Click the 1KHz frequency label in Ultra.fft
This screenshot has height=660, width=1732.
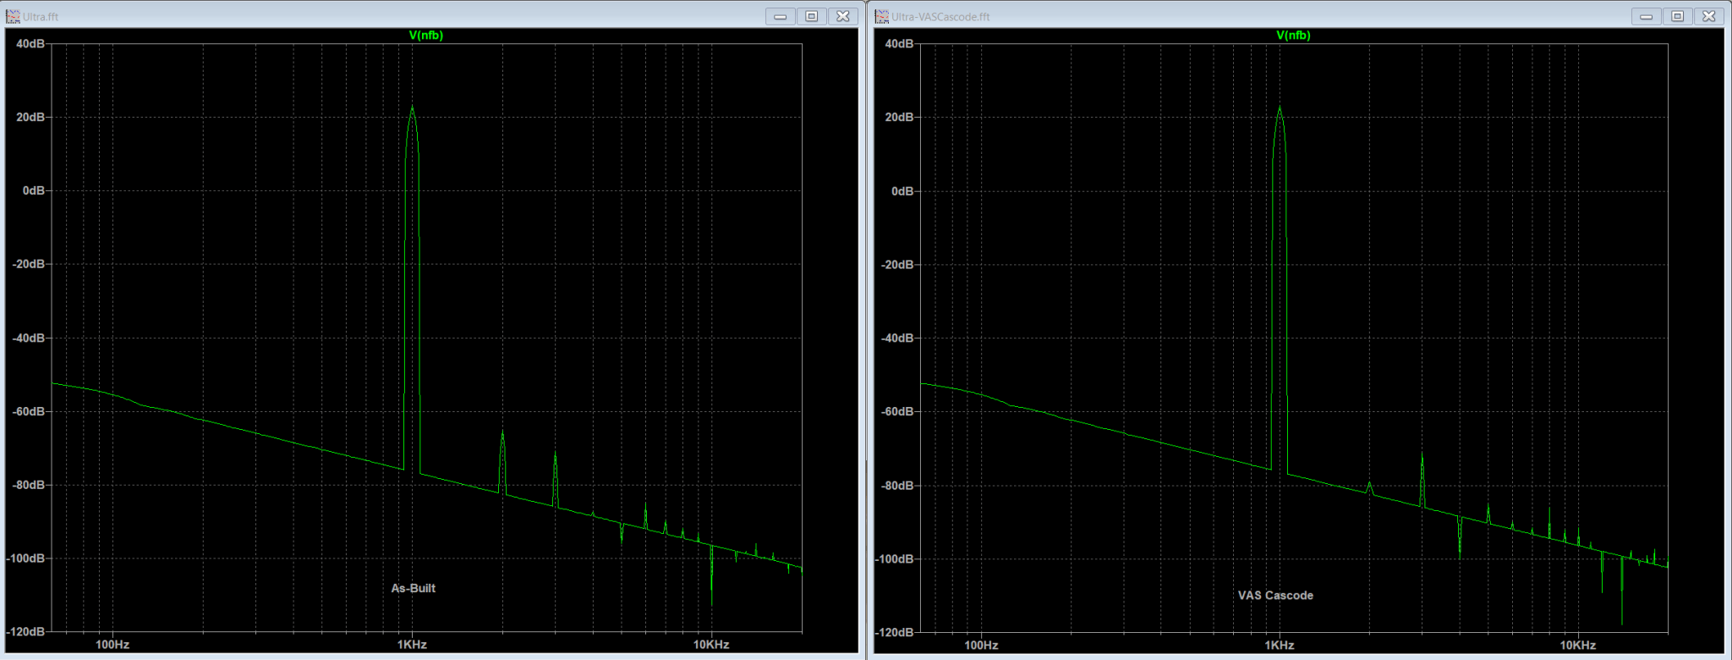tap(412, 645)
